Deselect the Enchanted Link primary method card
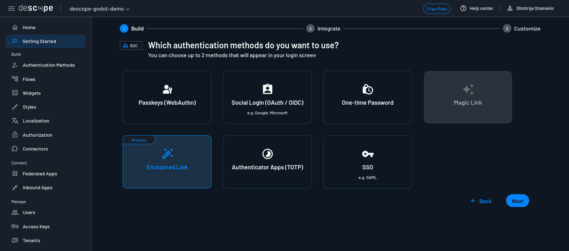 tap(167, 162)
